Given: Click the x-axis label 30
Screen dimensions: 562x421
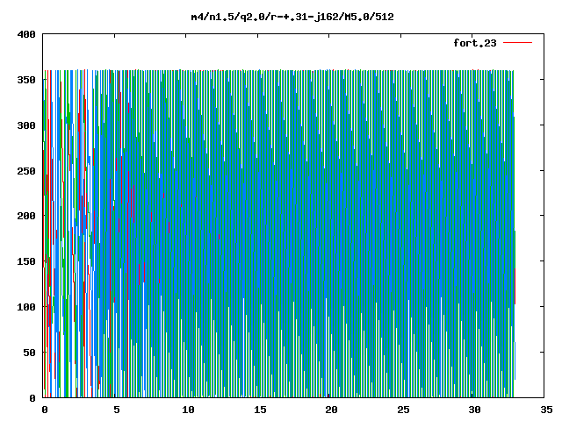Looking at the screenshot, I should coord(475,410).
